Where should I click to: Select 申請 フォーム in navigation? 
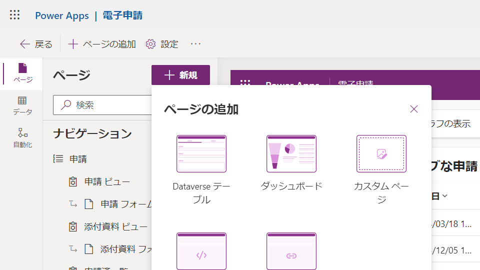126,204
